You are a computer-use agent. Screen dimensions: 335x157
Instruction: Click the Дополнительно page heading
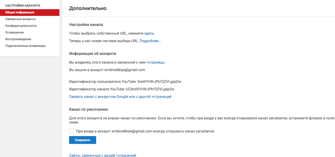88,8
